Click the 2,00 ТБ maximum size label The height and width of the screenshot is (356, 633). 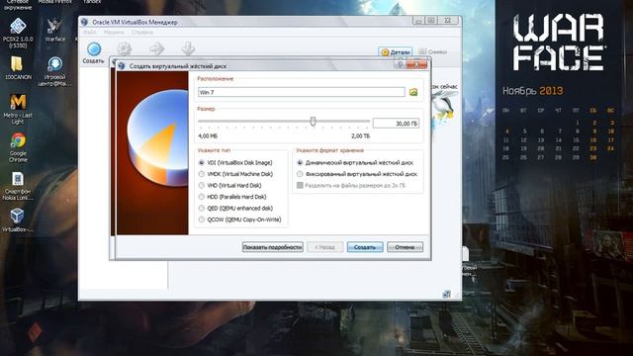pos(360,136)
